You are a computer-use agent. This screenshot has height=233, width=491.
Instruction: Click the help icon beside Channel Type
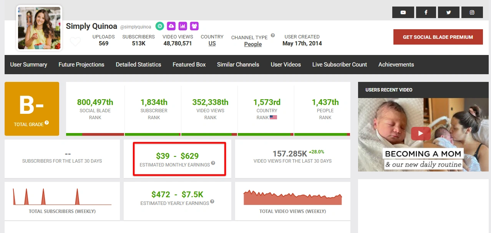tap(273, 35)
